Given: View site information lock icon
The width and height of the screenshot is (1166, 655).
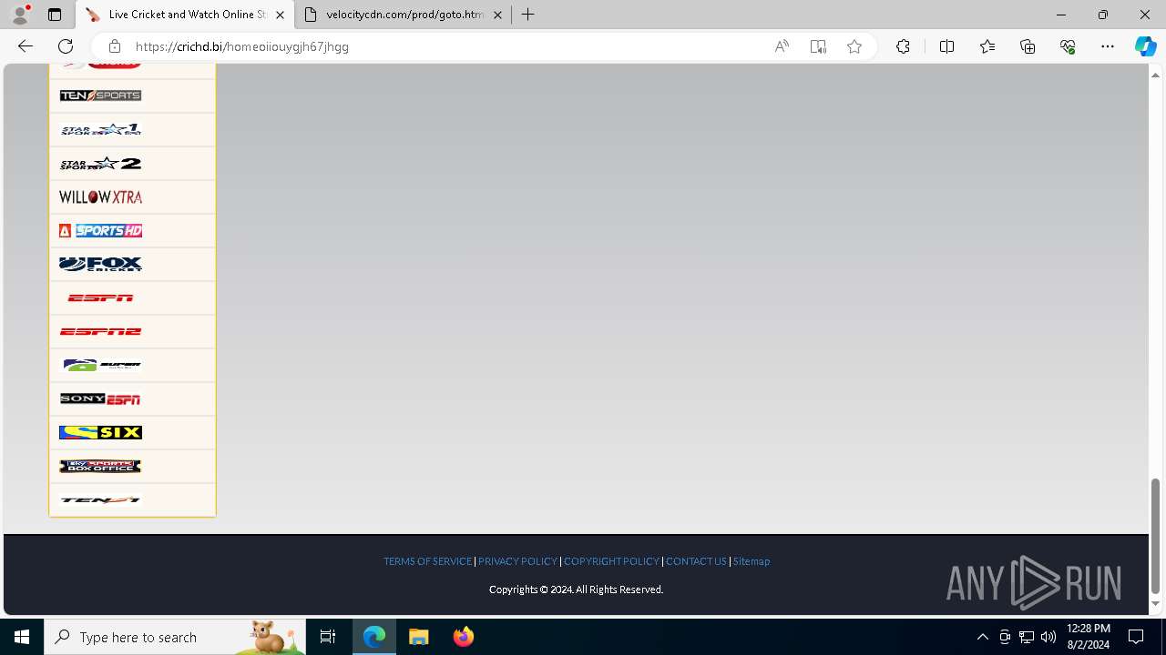Looking at the screenshot, I should (114, 46).
